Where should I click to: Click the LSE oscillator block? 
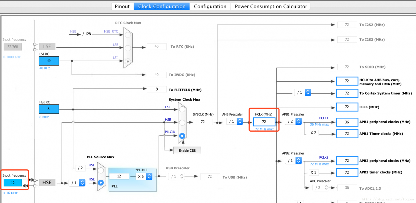click(47, 46)
